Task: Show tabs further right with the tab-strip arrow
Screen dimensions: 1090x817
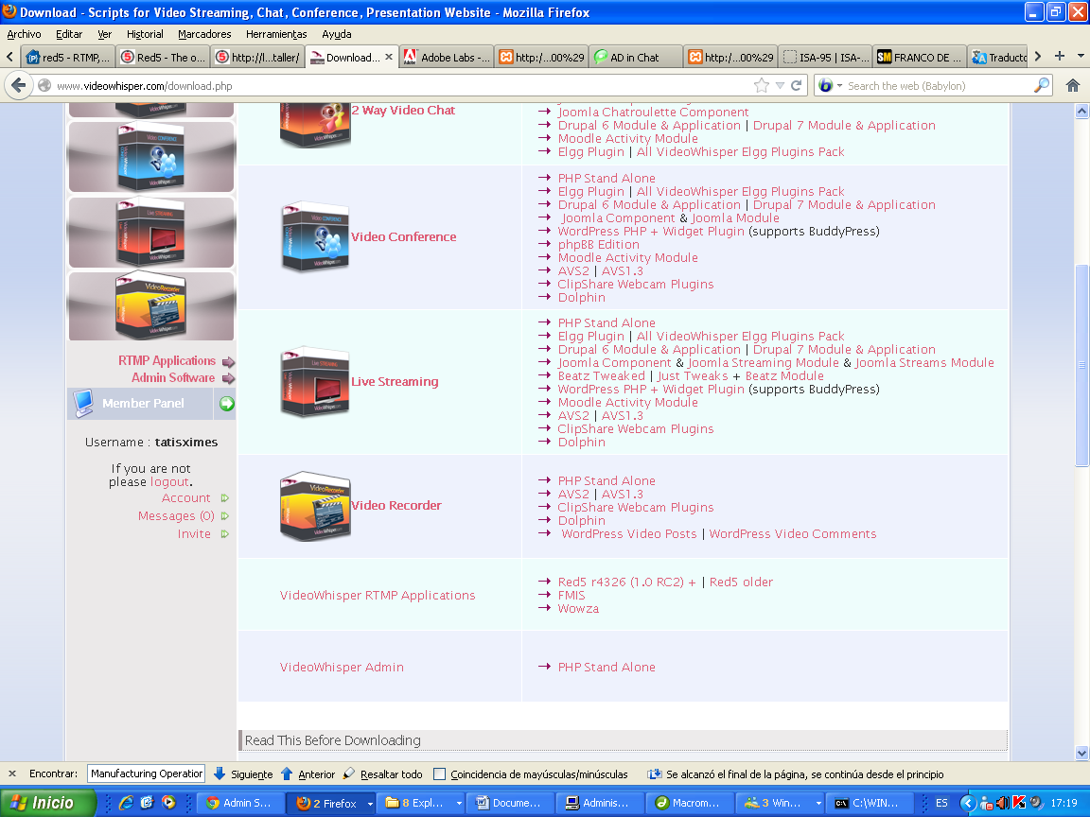Action: [x=1037, y=57]
